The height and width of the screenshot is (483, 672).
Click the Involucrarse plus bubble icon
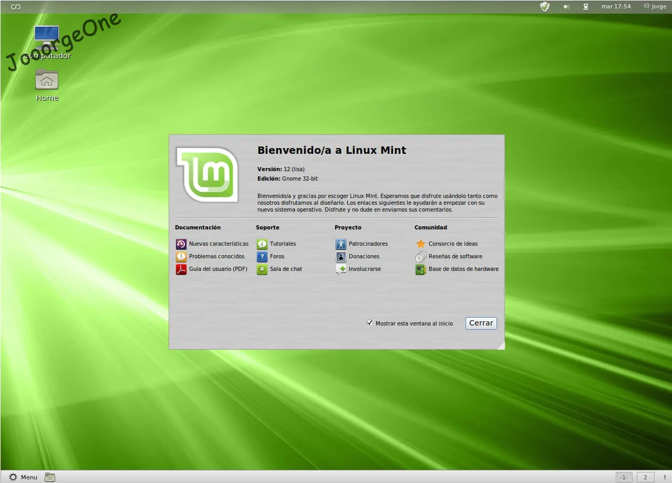click(340, 269)
